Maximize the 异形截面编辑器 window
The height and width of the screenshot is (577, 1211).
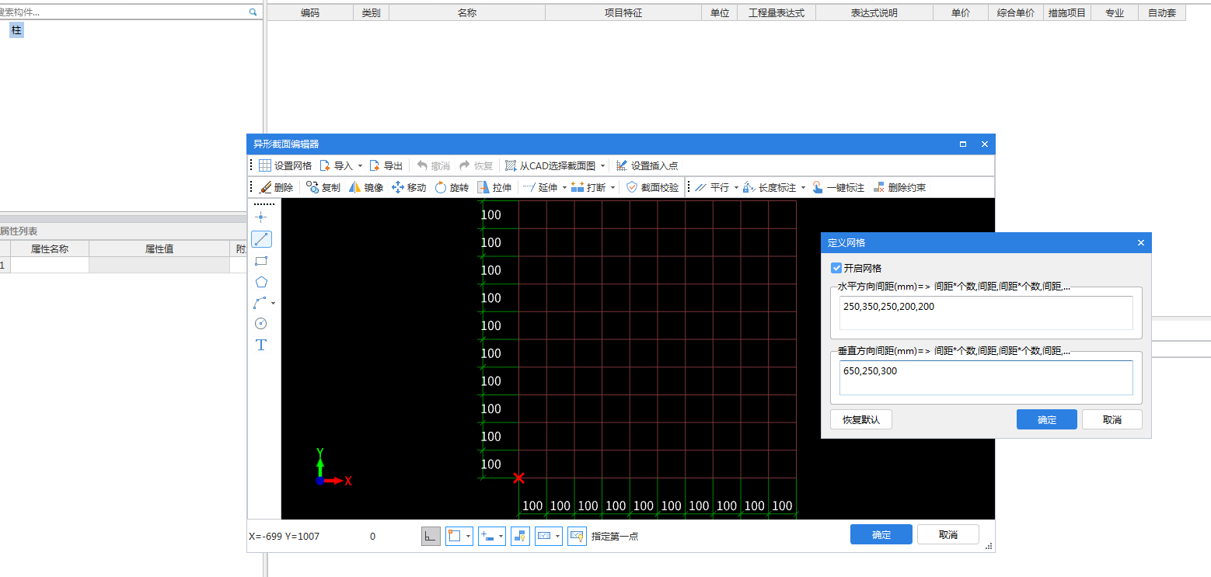(x=963, y=144)
